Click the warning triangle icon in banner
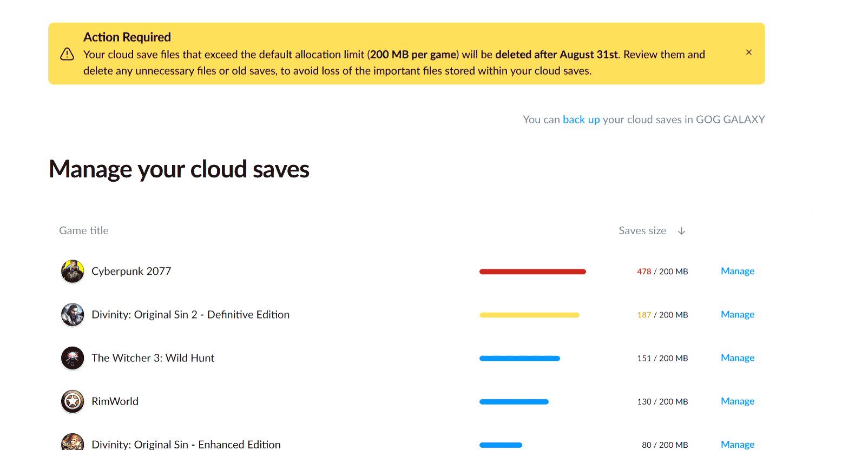The width and height of the screenshot is (842, 450). tap(67, 54)
